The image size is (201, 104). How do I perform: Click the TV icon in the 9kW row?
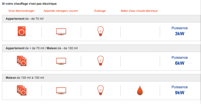(61, 91)
